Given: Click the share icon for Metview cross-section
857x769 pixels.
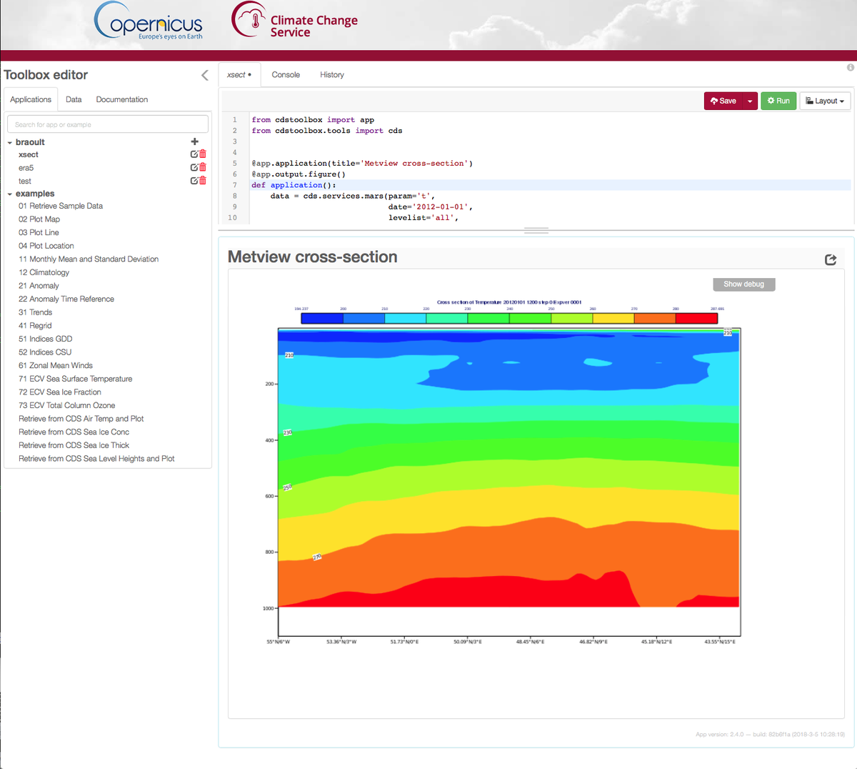Looking at the screenshot, I should [x=831, y=259].
